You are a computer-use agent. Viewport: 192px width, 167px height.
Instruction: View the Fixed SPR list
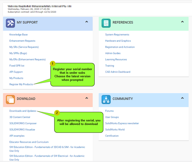click(x=17, y=66)
